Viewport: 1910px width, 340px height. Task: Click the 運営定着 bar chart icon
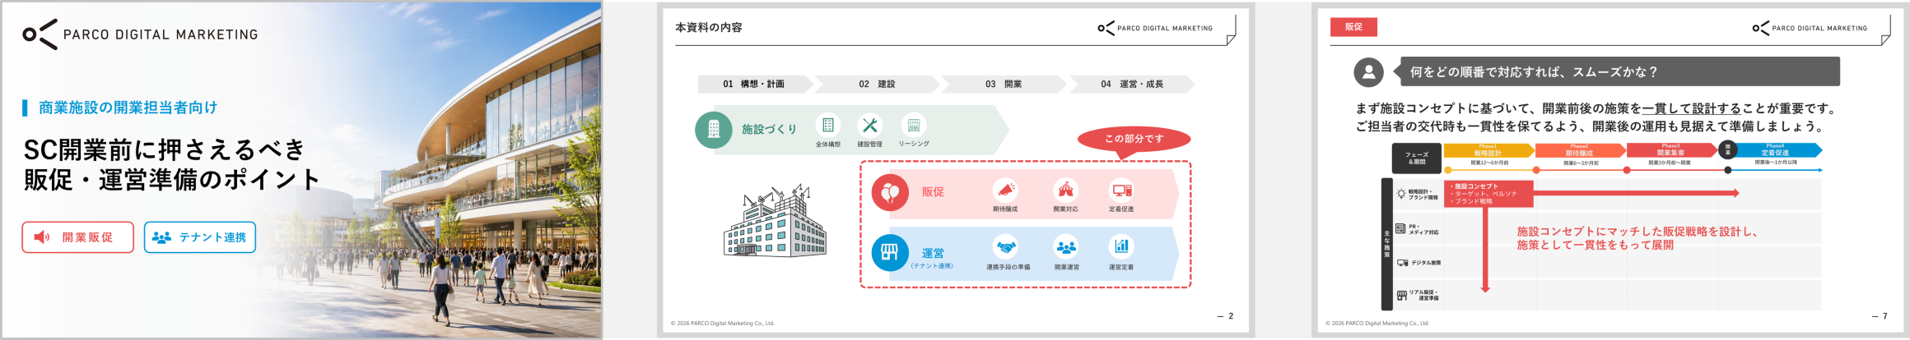tap(1121, 246)
